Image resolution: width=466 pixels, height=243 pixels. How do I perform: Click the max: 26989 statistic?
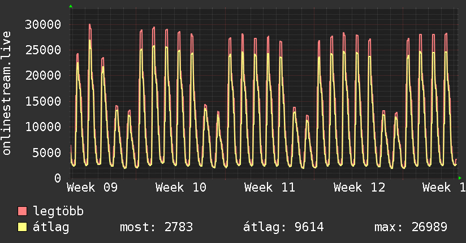[x=411, y=227]
